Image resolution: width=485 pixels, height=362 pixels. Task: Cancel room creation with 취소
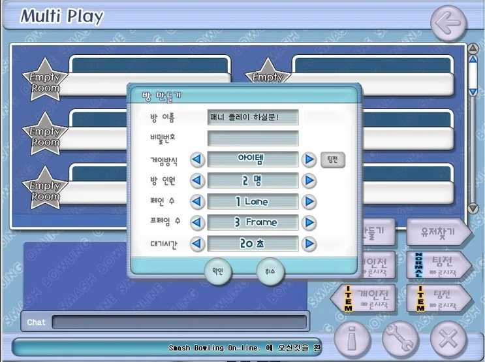pos(270,271)
